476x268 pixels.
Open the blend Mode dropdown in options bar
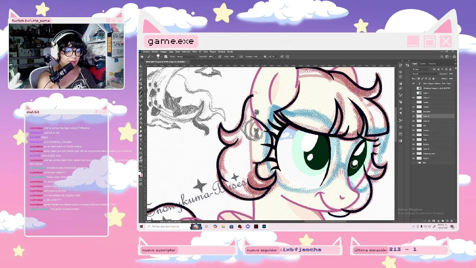pyautogui.click(x=186, y=57)
